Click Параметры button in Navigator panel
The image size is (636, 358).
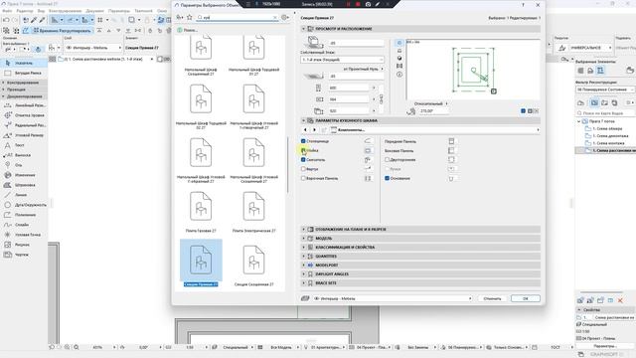[x=604, y=346]
